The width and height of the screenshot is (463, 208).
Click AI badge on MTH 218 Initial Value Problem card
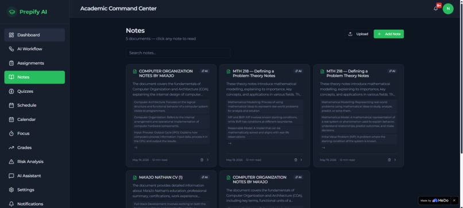point(392,71)
